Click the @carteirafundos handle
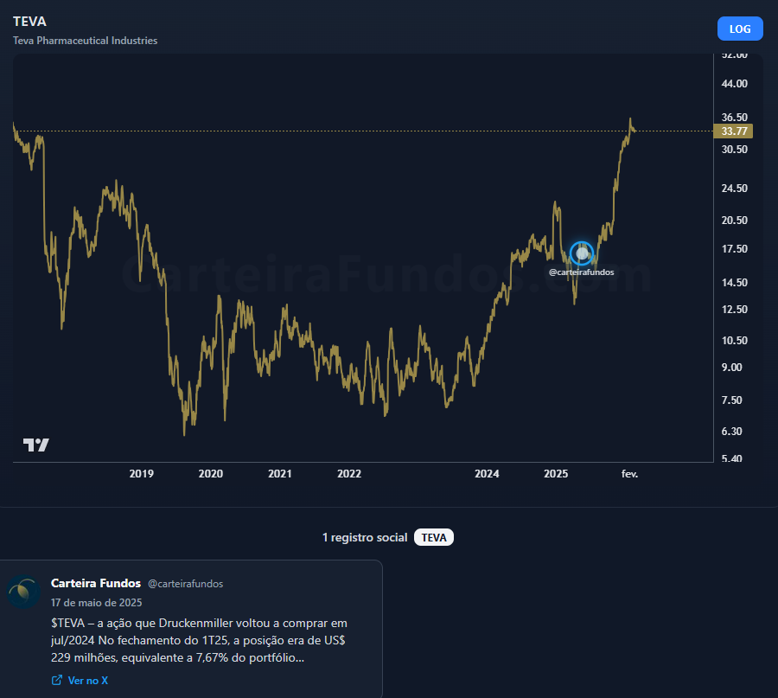778x698 pixels. pos(186,584)
